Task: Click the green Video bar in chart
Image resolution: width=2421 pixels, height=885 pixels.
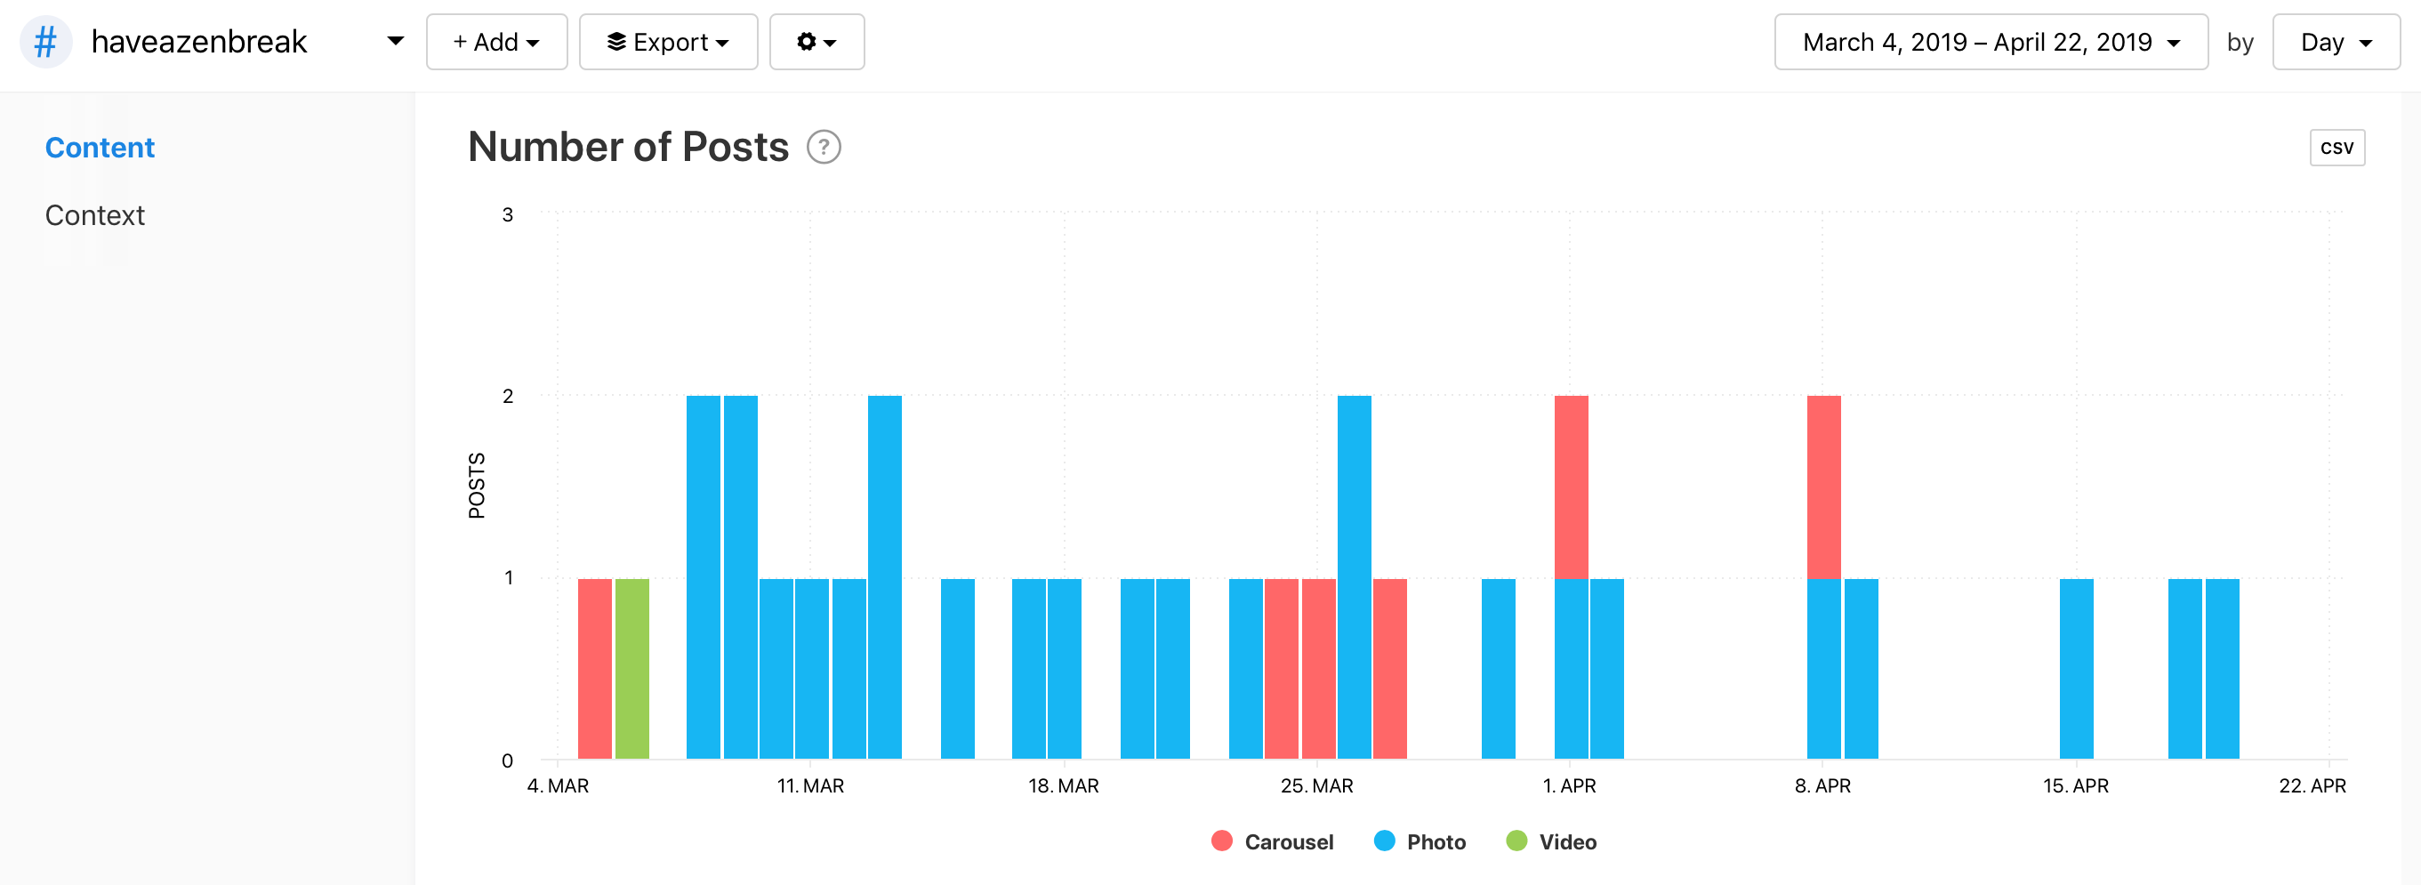Action: (631, 668)
